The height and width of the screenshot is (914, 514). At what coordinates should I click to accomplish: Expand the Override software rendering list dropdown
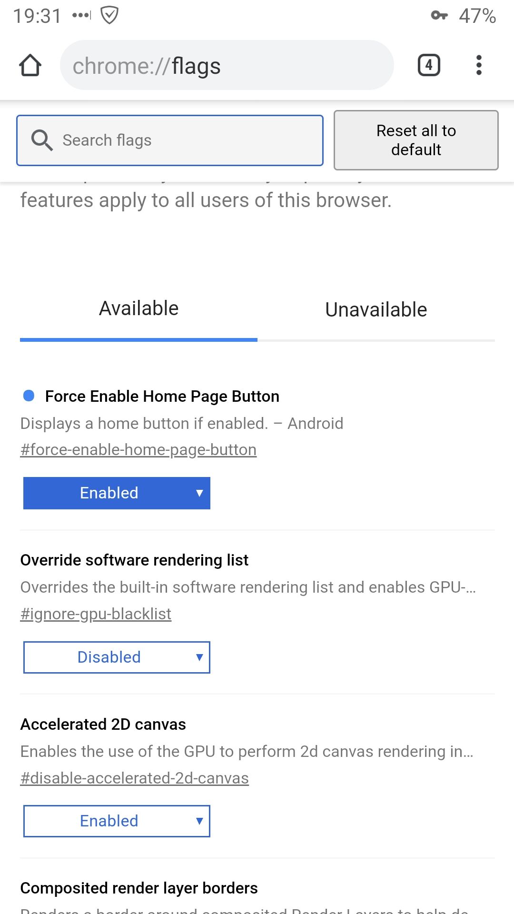click(x=117, y=657)
